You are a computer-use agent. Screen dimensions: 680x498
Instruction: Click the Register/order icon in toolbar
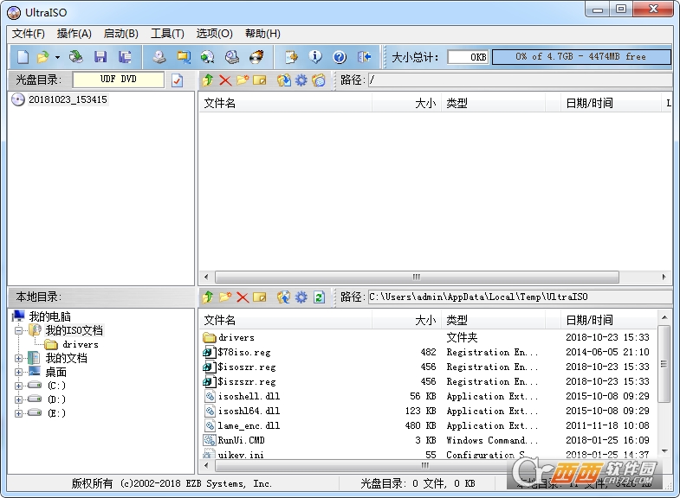tap(291, 57)
